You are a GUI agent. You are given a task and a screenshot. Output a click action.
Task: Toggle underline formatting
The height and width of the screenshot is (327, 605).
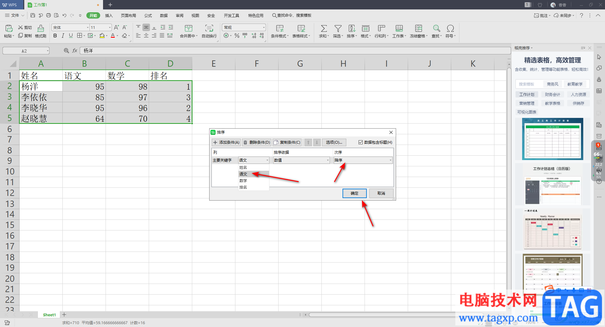coord(71,36)
